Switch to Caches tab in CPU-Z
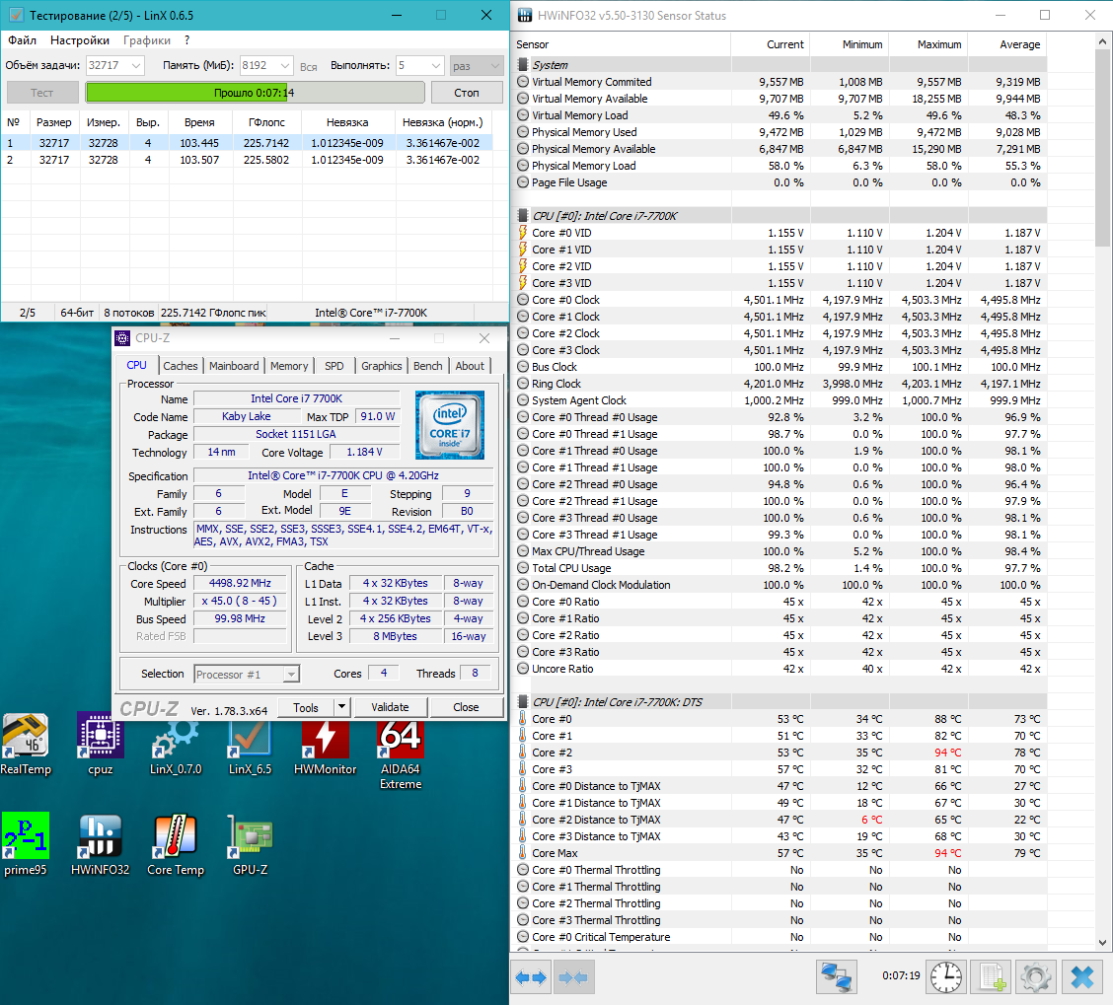 click(x=181, y=366)
